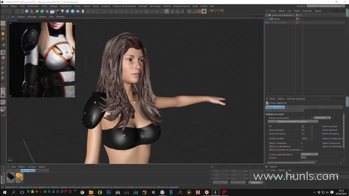
Task: Toggle visibility dots for Neutre object
Action: point(300,19)
